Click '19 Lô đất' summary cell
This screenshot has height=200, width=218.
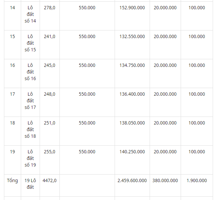point(30,184)
